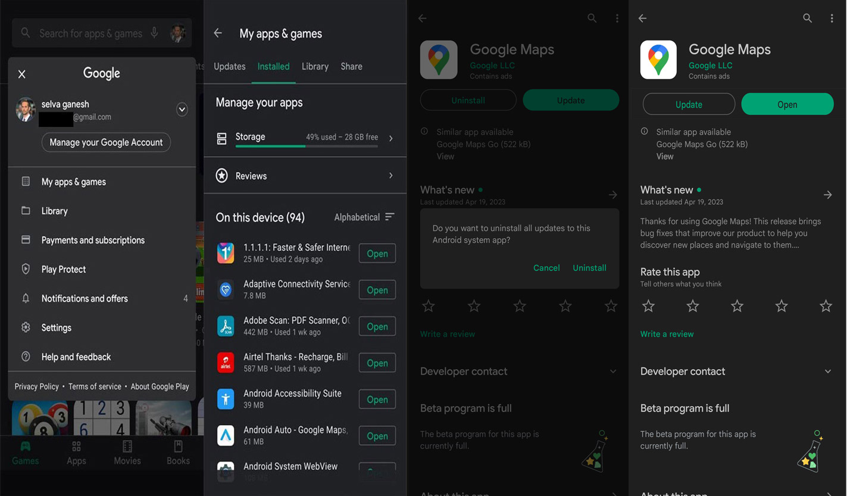Click Write a review on right page
The image size is (847, 496).
[x=667, y=334]
